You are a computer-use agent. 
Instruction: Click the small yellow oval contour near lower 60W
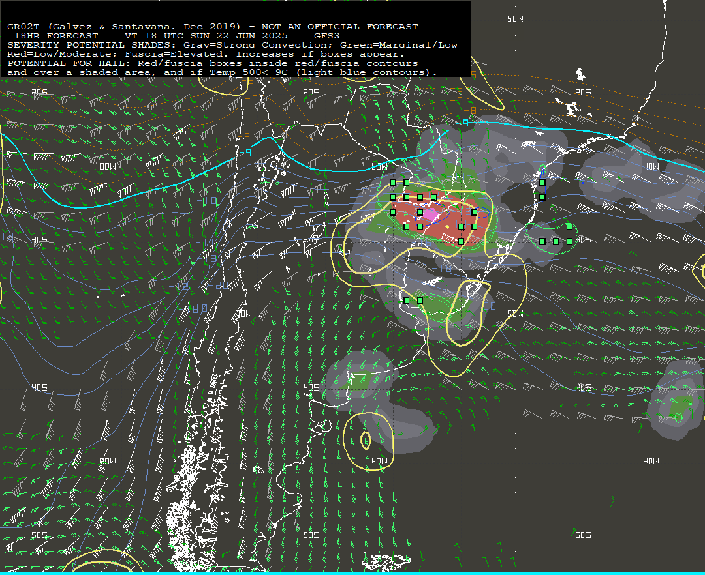[366, 440]
